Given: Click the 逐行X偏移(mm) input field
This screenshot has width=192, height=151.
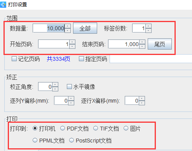Looking at the screenshot, I should [x=132, y=101].
